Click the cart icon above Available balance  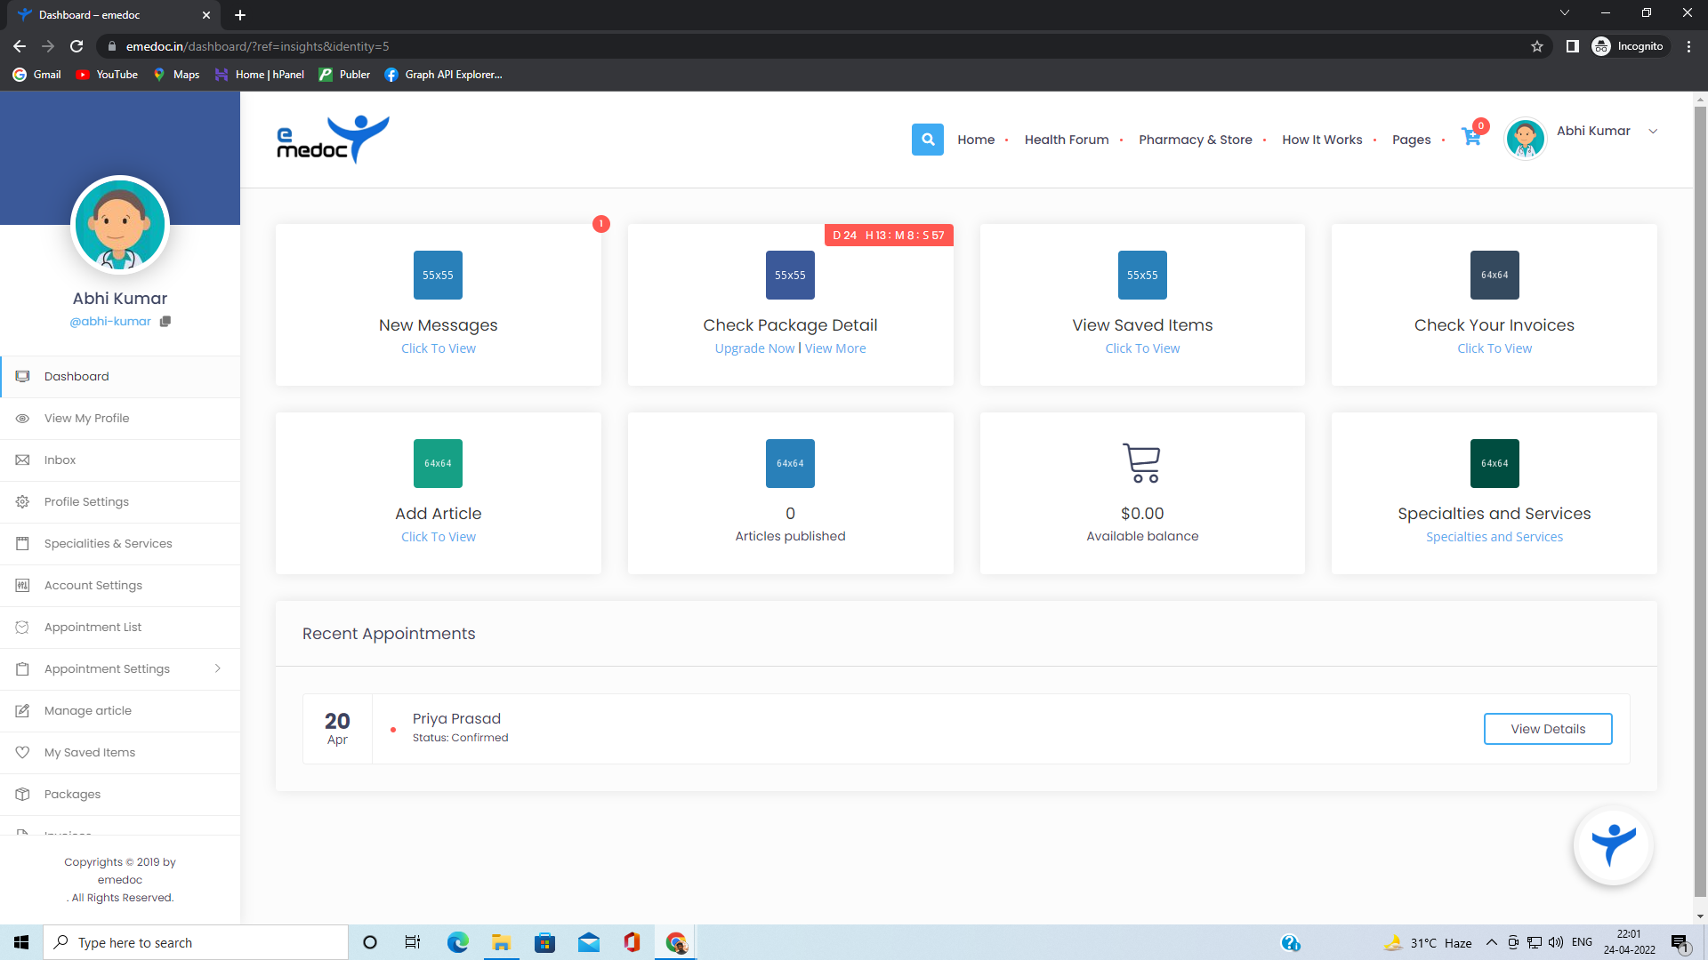(x=1142, y=463)
